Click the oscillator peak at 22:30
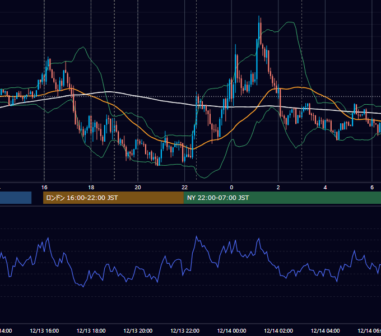The width and height of the screenshot is (381, 336). pos(196,236)
